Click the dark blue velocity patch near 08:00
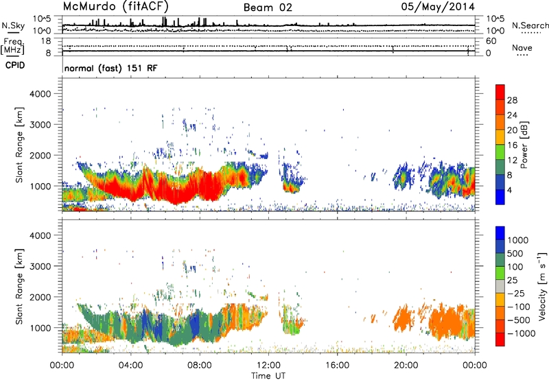 tap(194, 324)
